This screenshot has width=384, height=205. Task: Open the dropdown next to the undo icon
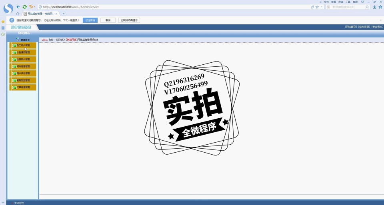(35, 7)
